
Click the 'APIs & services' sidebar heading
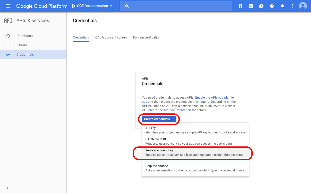pos(33,21)
